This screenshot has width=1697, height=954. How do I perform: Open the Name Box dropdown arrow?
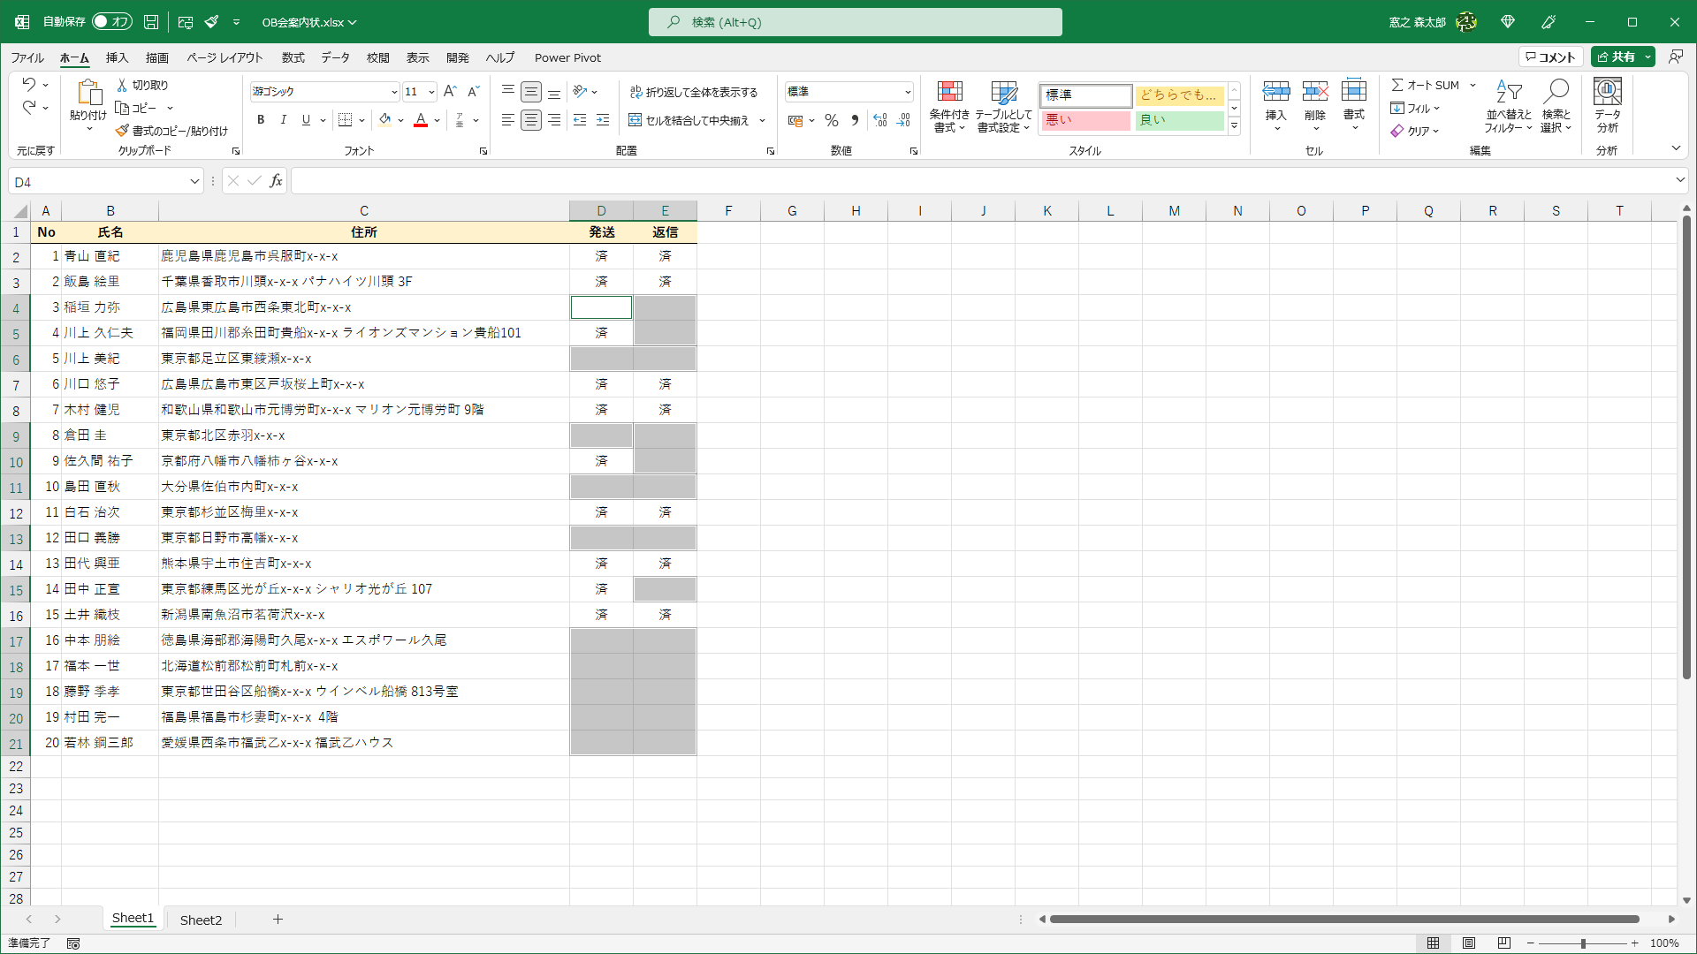[194, 182]
